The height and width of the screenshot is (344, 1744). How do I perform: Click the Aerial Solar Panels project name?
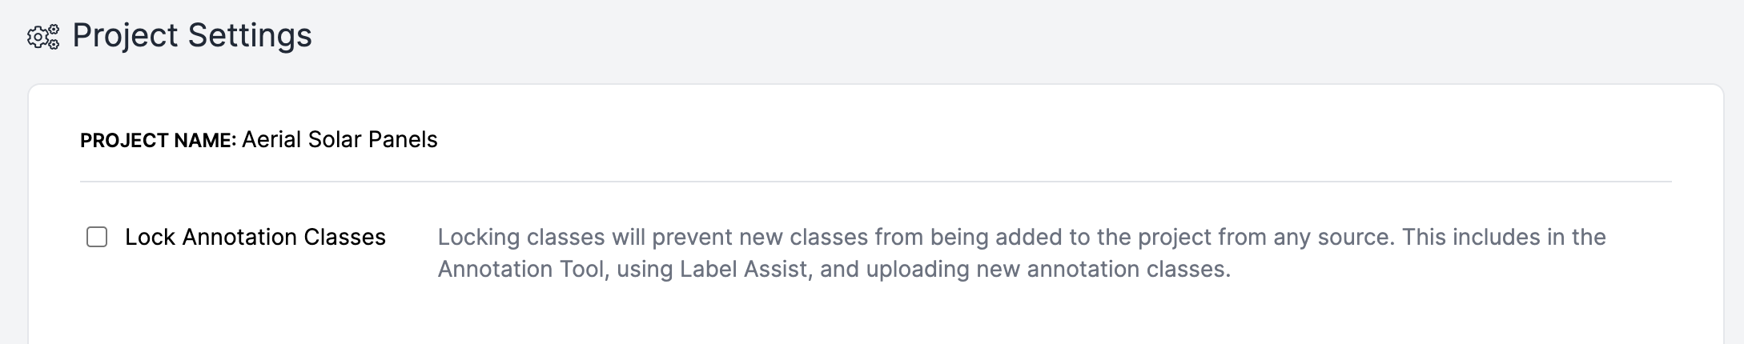(x=340, y=139)
